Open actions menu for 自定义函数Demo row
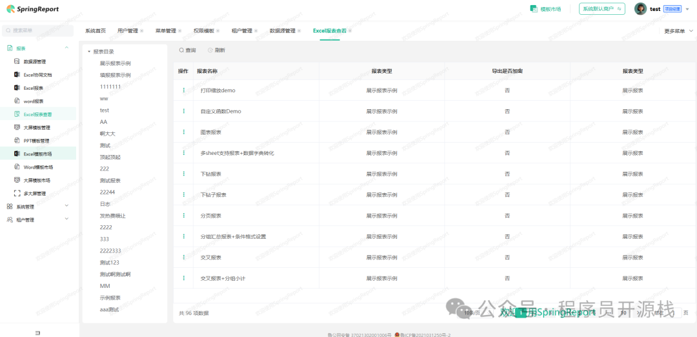Image resolution: width=697 pixels, height=337 pixels. click(183, 111)
